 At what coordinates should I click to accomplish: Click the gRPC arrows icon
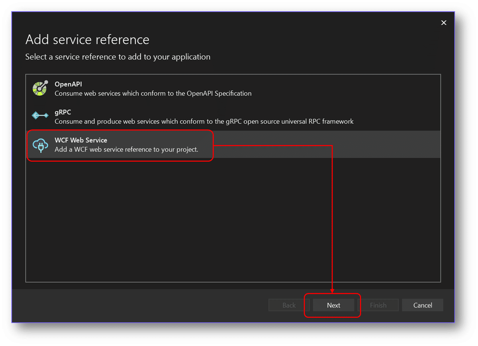tap(40, 116)
